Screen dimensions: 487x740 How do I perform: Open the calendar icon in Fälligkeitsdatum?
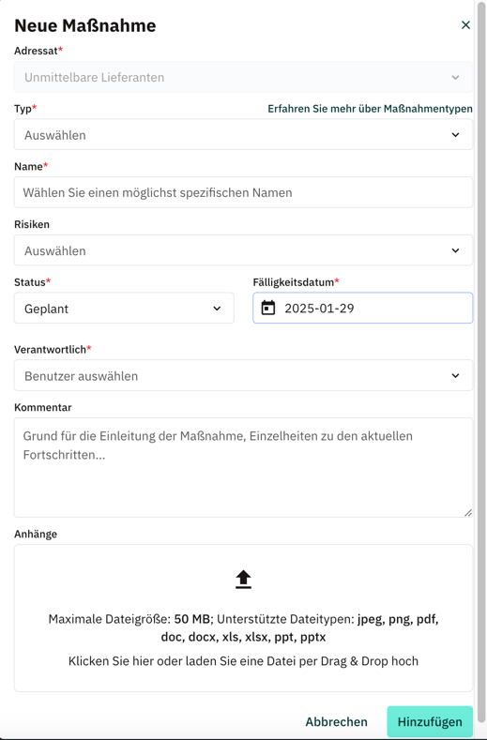coord(267,308)
